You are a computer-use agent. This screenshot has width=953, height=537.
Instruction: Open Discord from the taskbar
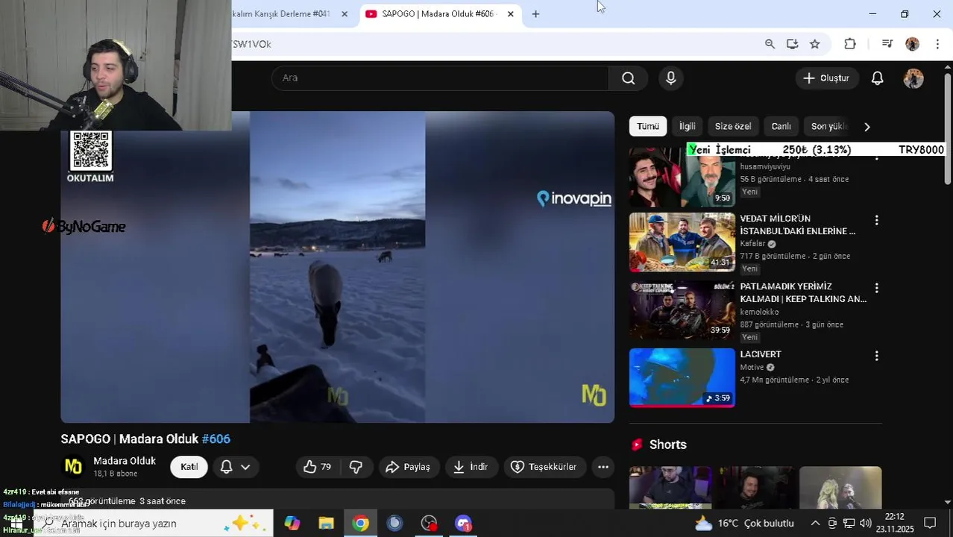(x=463, y=524)
